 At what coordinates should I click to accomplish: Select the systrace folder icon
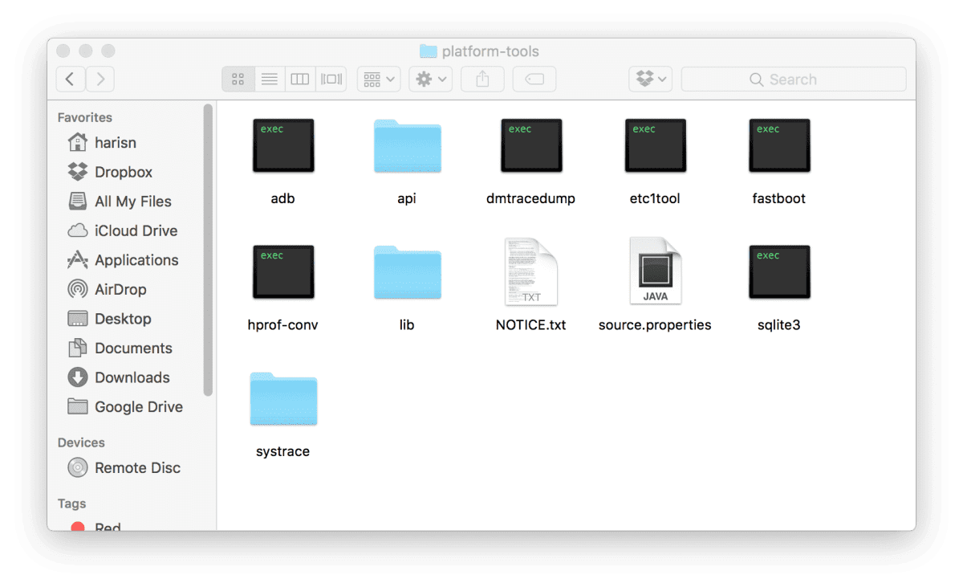283,399
